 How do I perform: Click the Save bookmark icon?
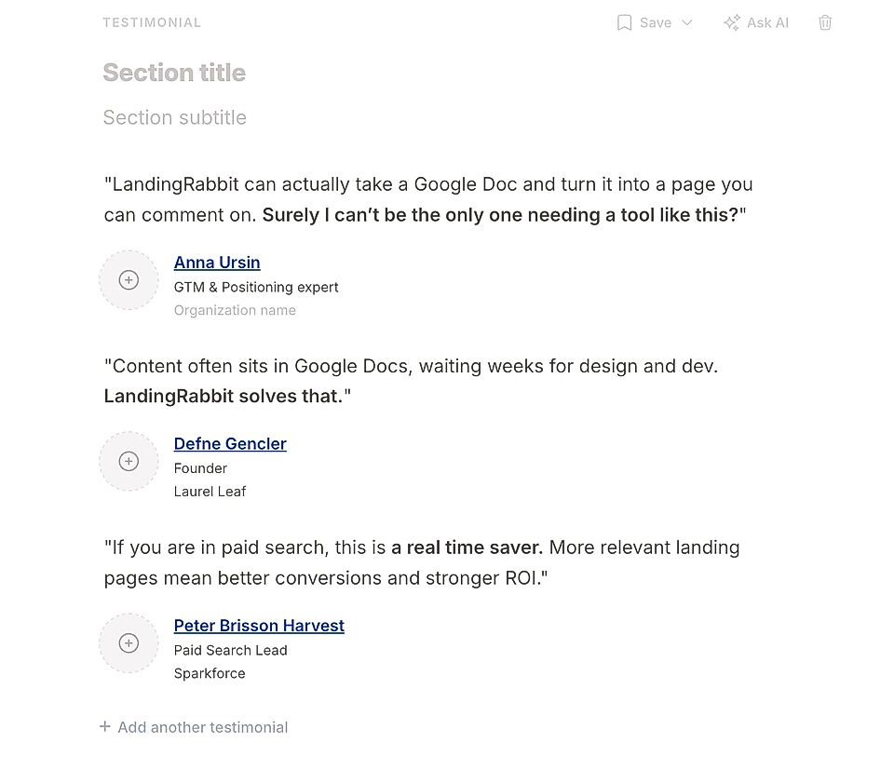(624, 22)
